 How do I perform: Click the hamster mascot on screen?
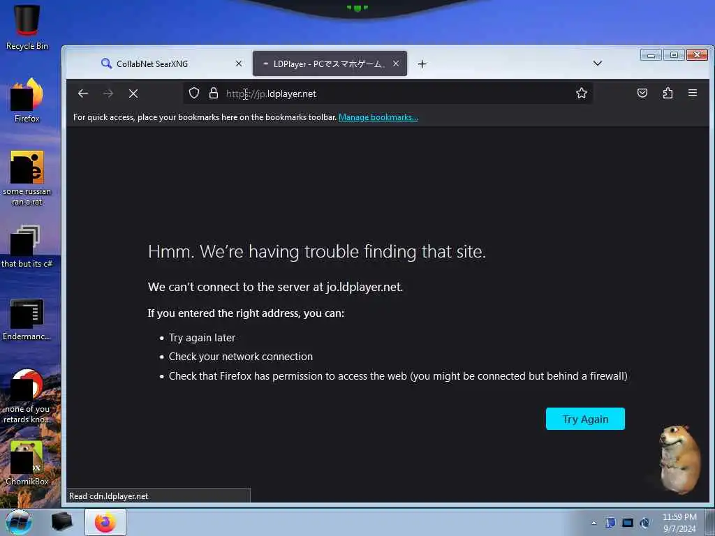(x=679, y=459)
